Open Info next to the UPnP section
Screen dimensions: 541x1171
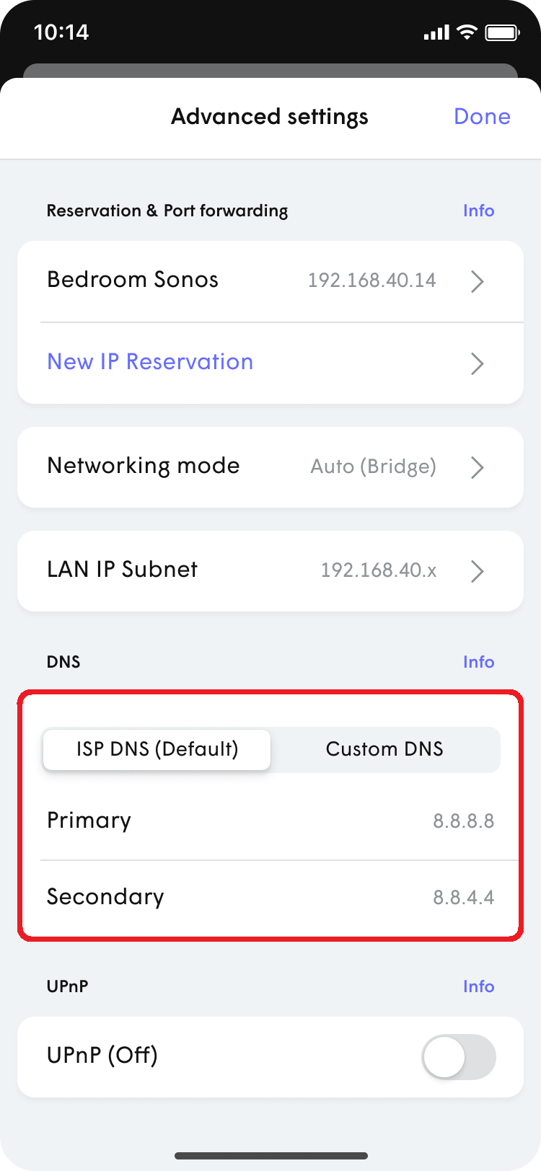(x=479, y=986)
